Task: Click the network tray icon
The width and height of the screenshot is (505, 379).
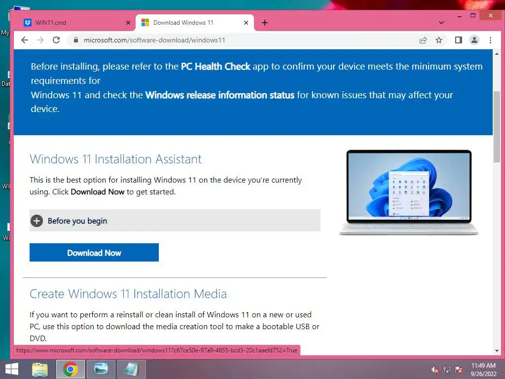Action: coord(447,370)
